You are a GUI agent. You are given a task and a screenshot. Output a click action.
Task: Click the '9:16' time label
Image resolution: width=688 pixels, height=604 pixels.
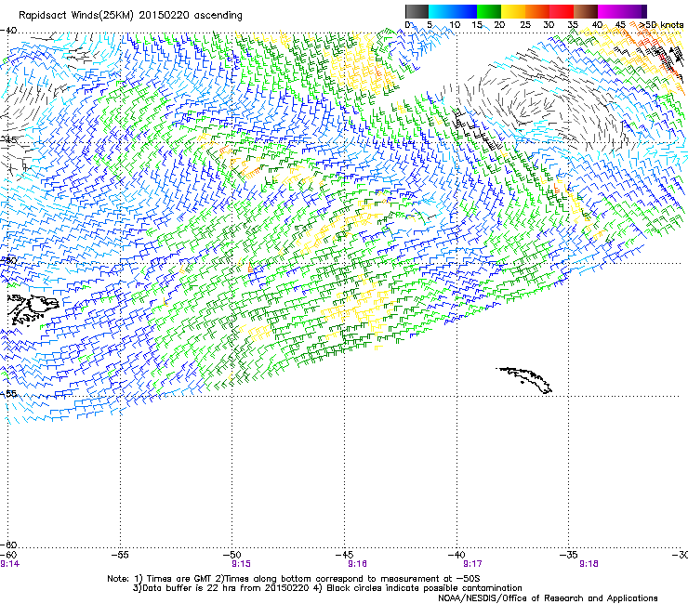(x=357, y=564)
